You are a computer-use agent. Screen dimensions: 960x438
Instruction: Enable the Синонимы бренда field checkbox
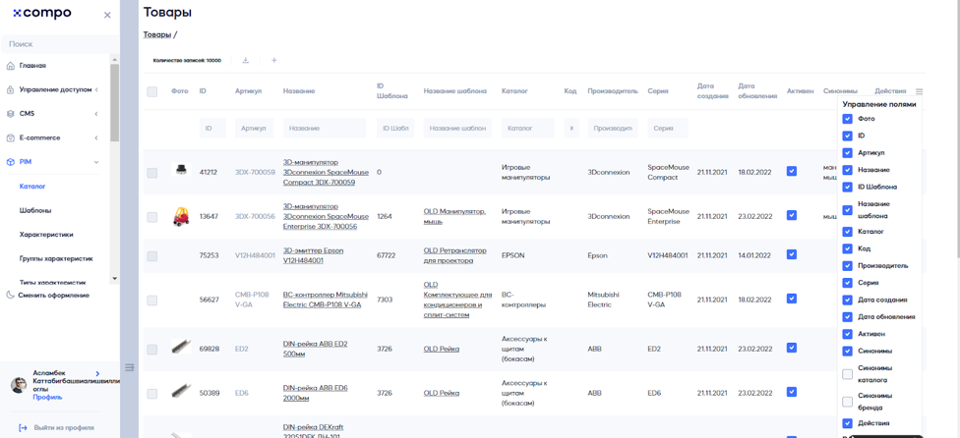tap(847, 402)
